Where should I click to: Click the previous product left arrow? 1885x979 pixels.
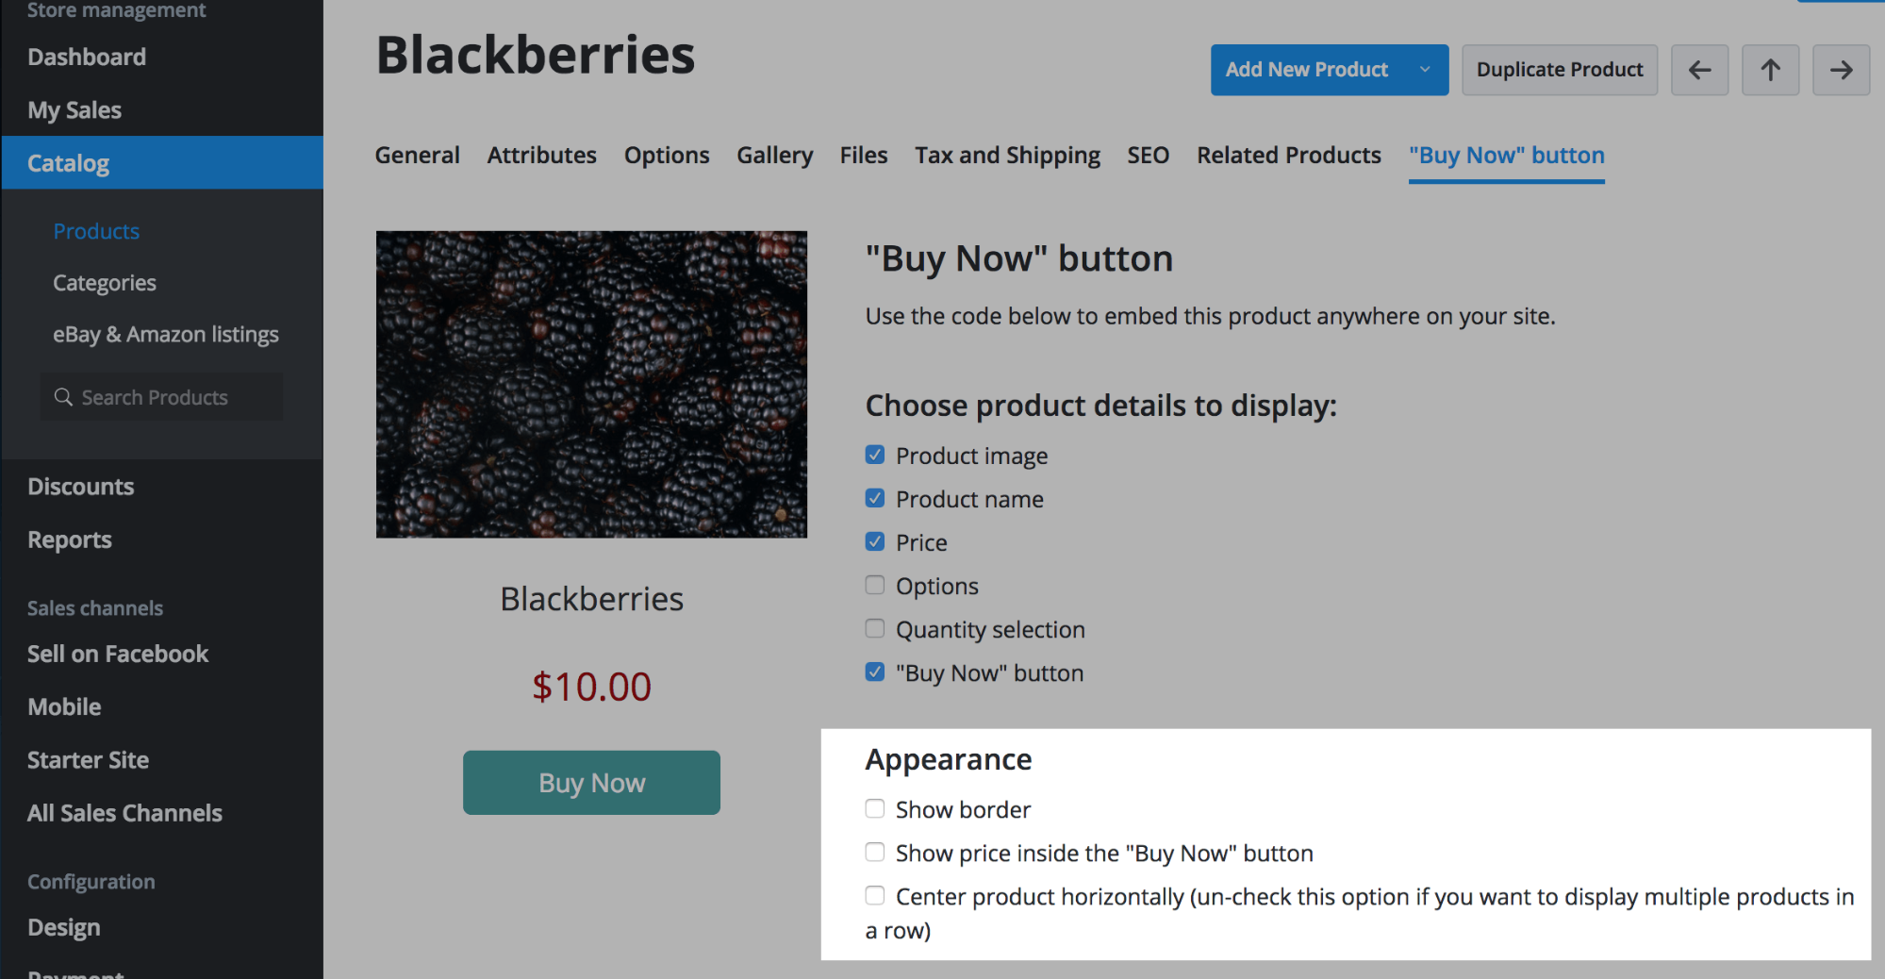tap(1699, 70)
